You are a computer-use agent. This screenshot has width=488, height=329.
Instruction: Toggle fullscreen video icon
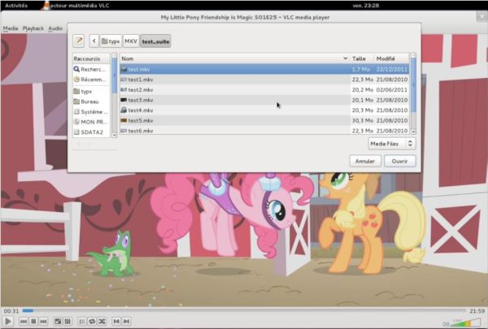pos(58,322)
